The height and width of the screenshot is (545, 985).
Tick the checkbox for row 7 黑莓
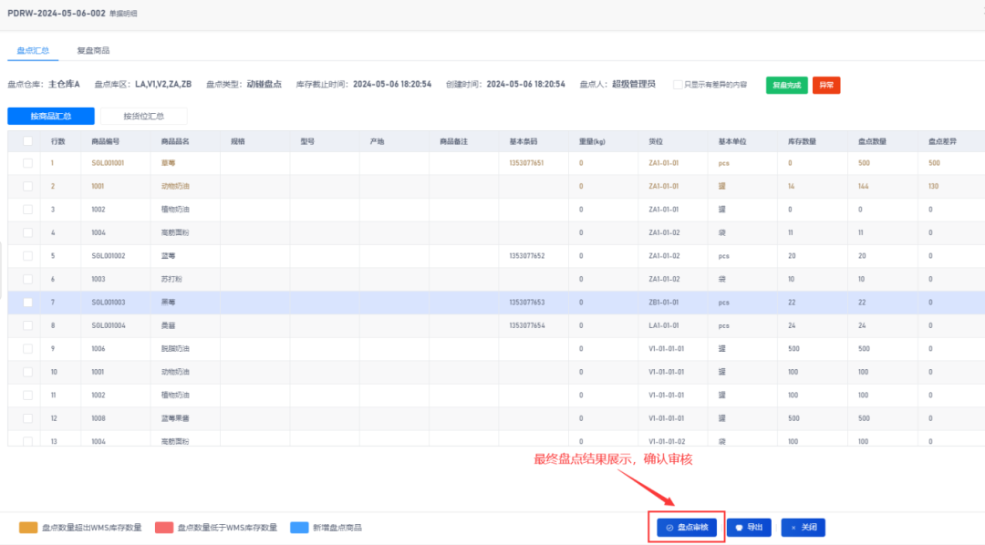click(x=27, y=302)
